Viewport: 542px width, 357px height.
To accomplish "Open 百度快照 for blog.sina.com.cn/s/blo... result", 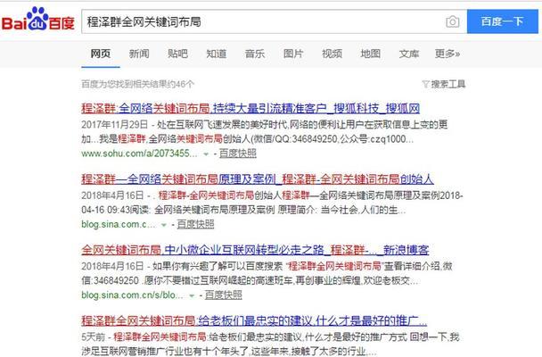I will tap(224, 295).
